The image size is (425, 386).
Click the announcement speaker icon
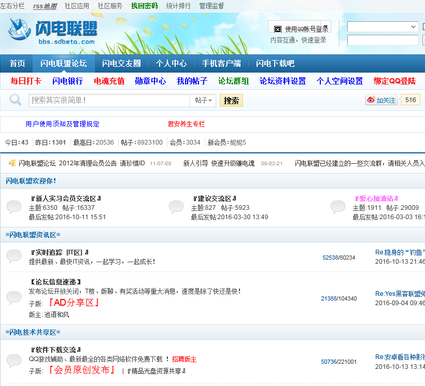tap(12, 163)
